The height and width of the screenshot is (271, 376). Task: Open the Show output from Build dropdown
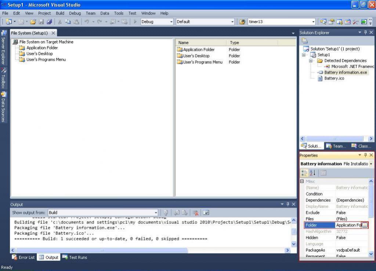156,213
